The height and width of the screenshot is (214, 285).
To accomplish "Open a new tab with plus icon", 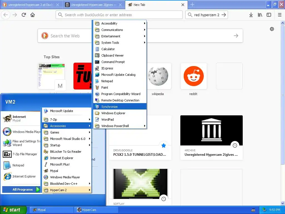I will [192, 4].
